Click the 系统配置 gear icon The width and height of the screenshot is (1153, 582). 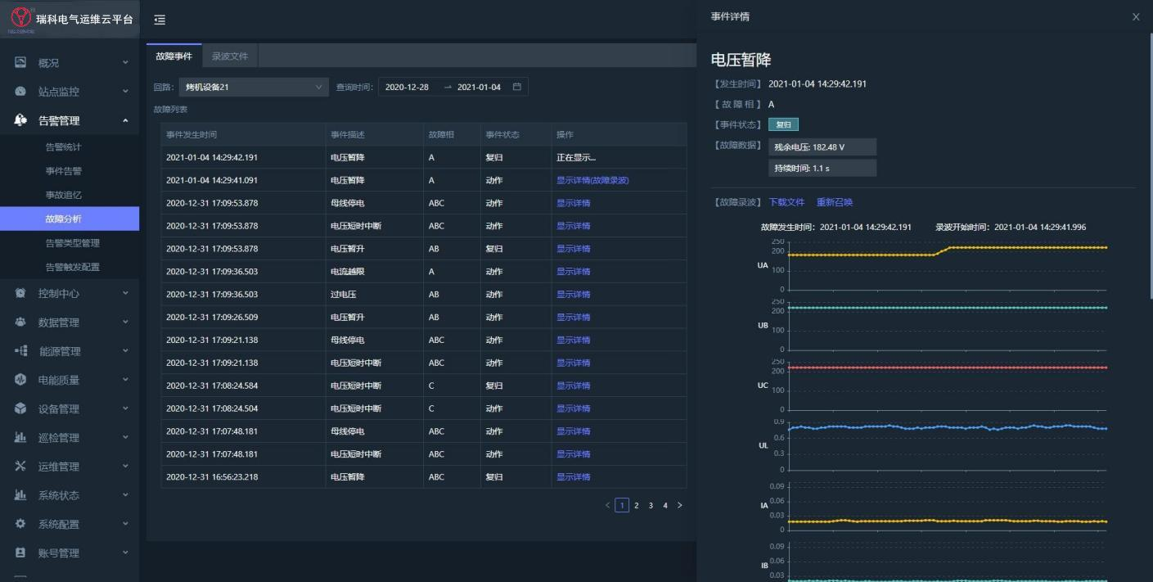pos(20,524)
